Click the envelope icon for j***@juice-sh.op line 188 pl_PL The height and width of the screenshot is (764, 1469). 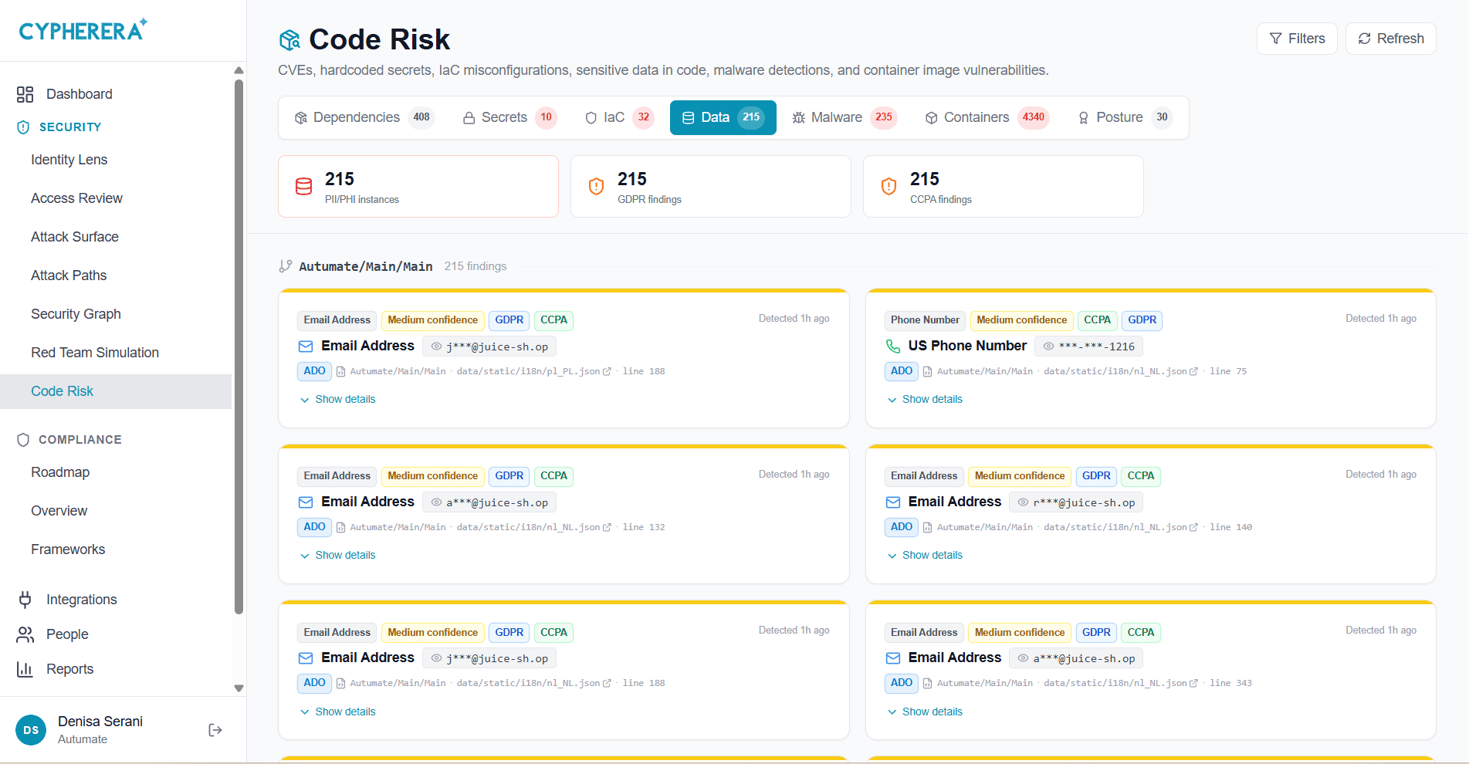[x=306, y=347]
